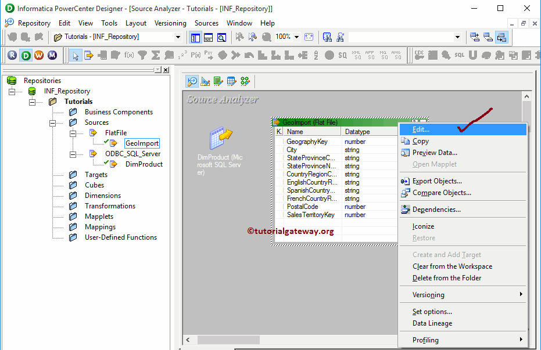Choose Preview Data... in context menu
This screenshot has height=350, width=541.
click(x=463, y=153)
